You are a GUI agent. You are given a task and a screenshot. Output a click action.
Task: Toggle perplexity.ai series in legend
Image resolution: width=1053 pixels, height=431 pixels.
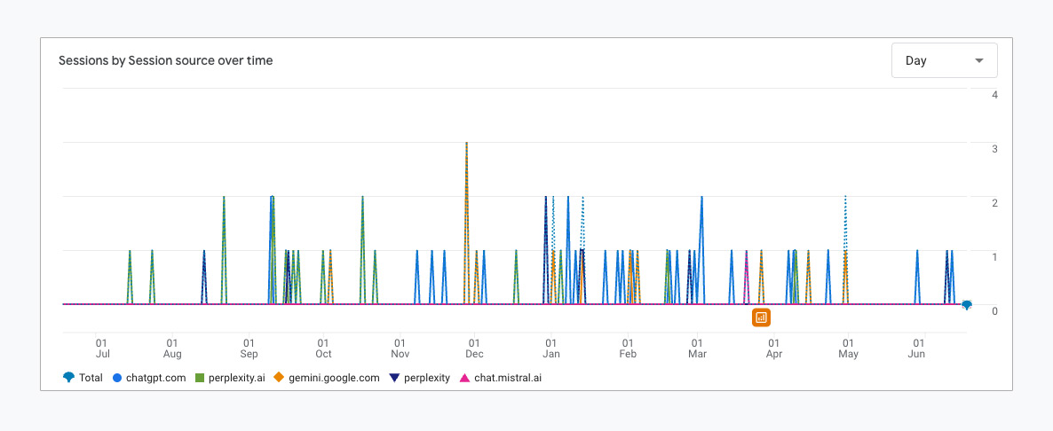[236, 378]
